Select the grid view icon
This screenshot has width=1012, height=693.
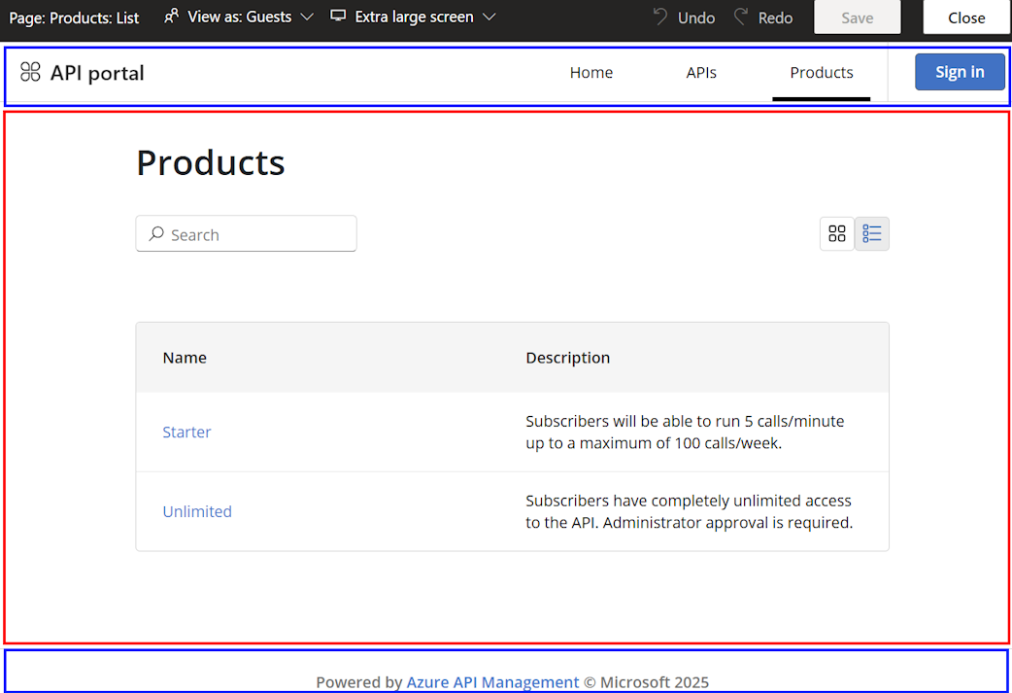tap(836, 233)
